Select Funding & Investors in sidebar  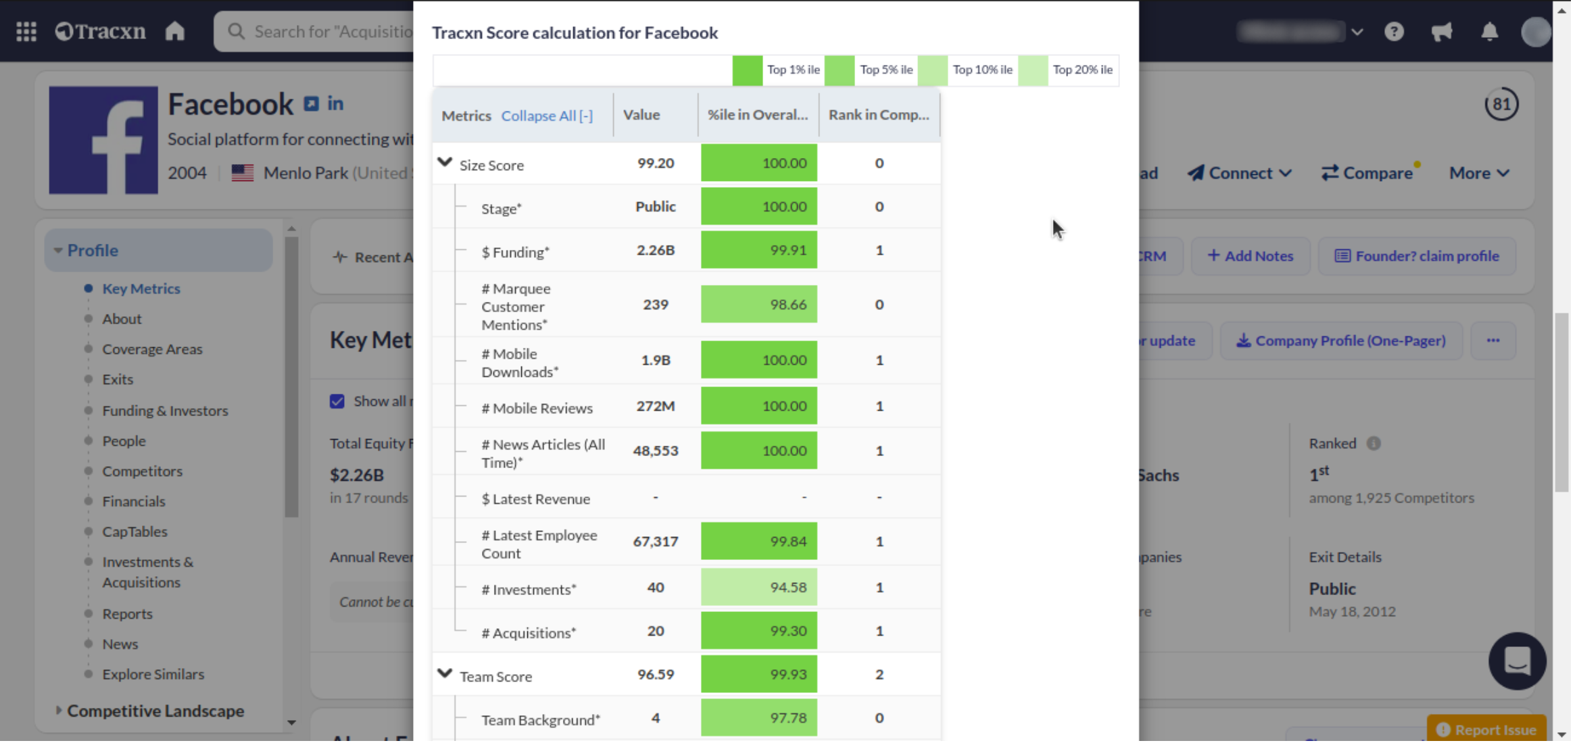tap(165, 411)
